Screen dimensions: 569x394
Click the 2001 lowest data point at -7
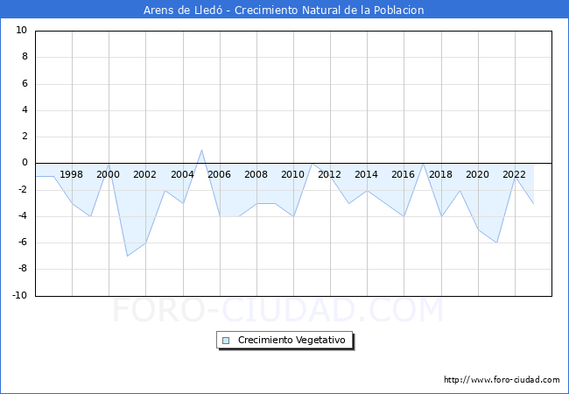point(128,257)
